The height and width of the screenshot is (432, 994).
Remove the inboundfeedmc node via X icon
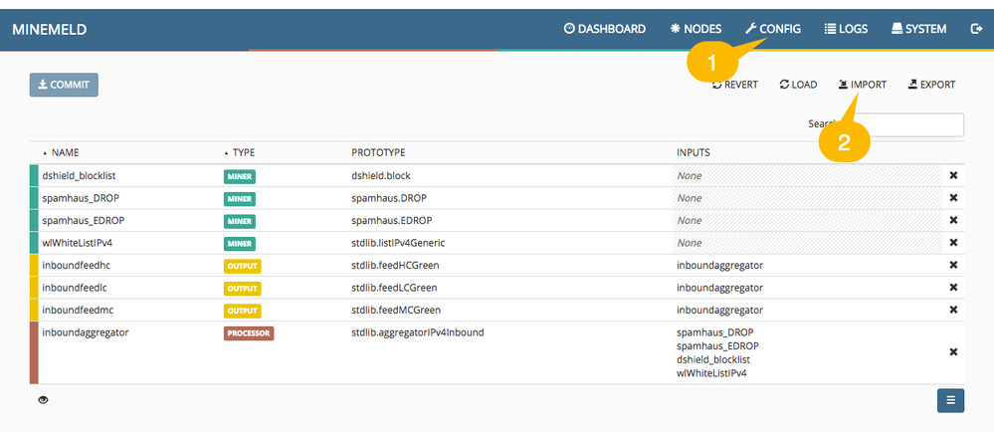953,310
